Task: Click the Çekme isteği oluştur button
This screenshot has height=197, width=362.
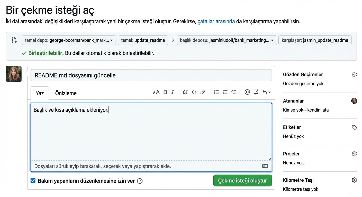Action: coord(242,181)
